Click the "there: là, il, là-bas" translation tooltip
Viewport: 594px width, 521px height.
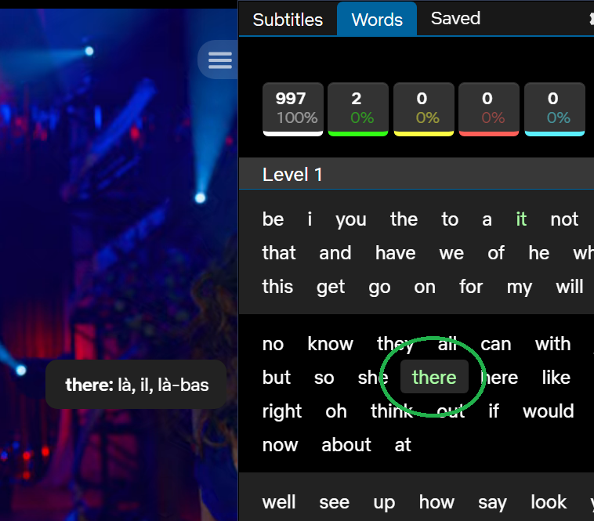pos(136,385)
